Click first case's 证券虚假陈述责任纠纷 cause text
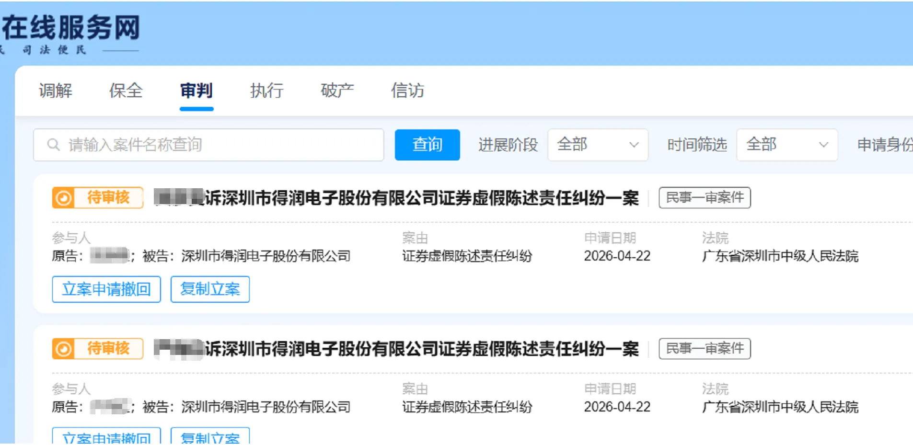The width and height of the screenshot is (913, 445). pos(467,256)
